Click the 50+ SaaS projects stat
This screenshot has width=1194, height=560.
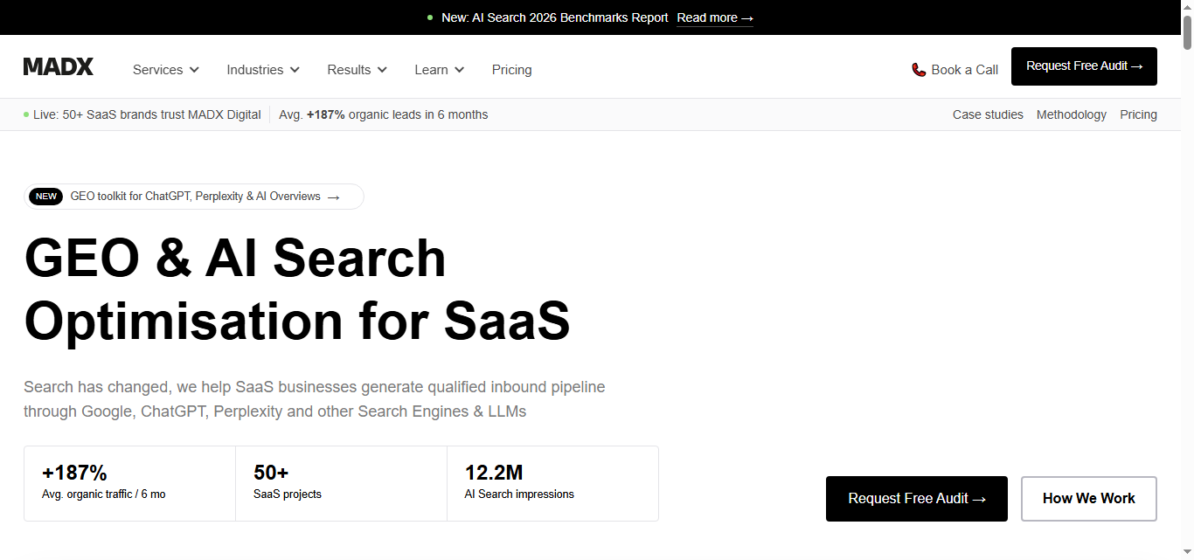(x=342, y=483)
